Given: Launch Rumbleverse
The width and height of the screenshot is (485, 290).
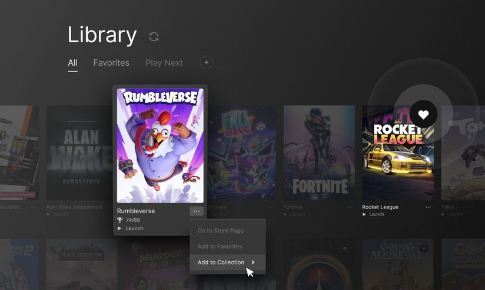Looking at the screenshot, I should [134, 228].
